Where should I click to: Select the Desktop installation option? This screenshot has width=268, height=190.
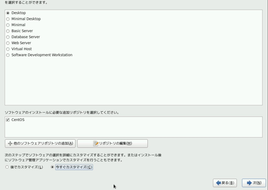[x=8, y=13]
